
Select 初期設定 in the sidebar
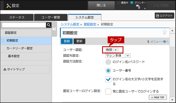point(26,41)
